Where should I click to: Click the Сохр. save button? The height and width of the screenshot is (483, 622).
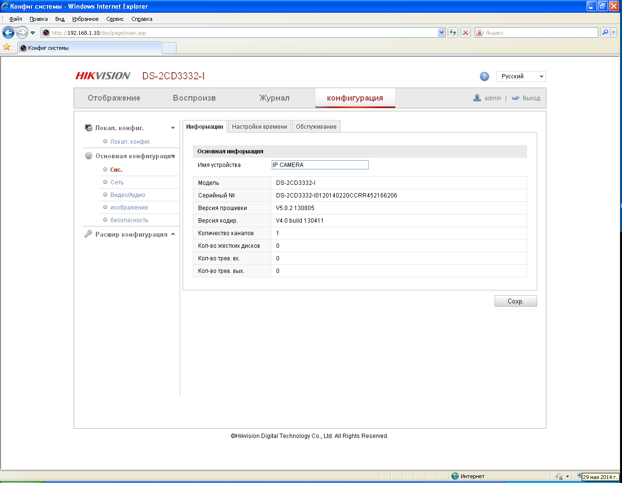515,301
